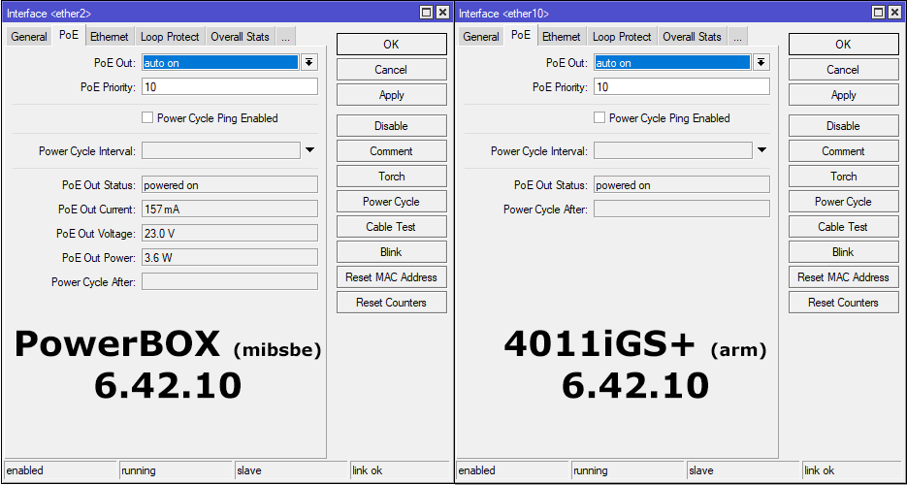
Task: Click the PoE Out 'auto on' field in ether2
Action: 220,63
